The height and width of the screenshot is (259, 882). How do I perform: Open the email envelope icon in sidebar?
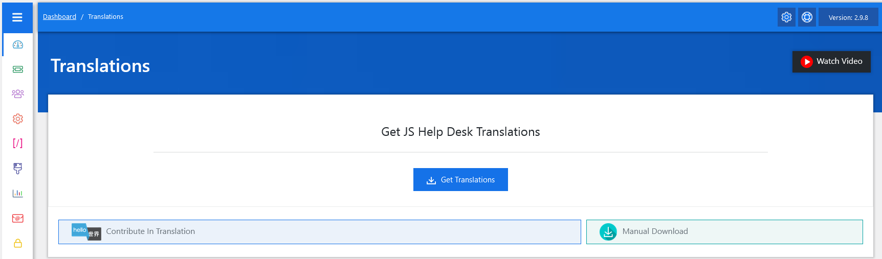18,218
